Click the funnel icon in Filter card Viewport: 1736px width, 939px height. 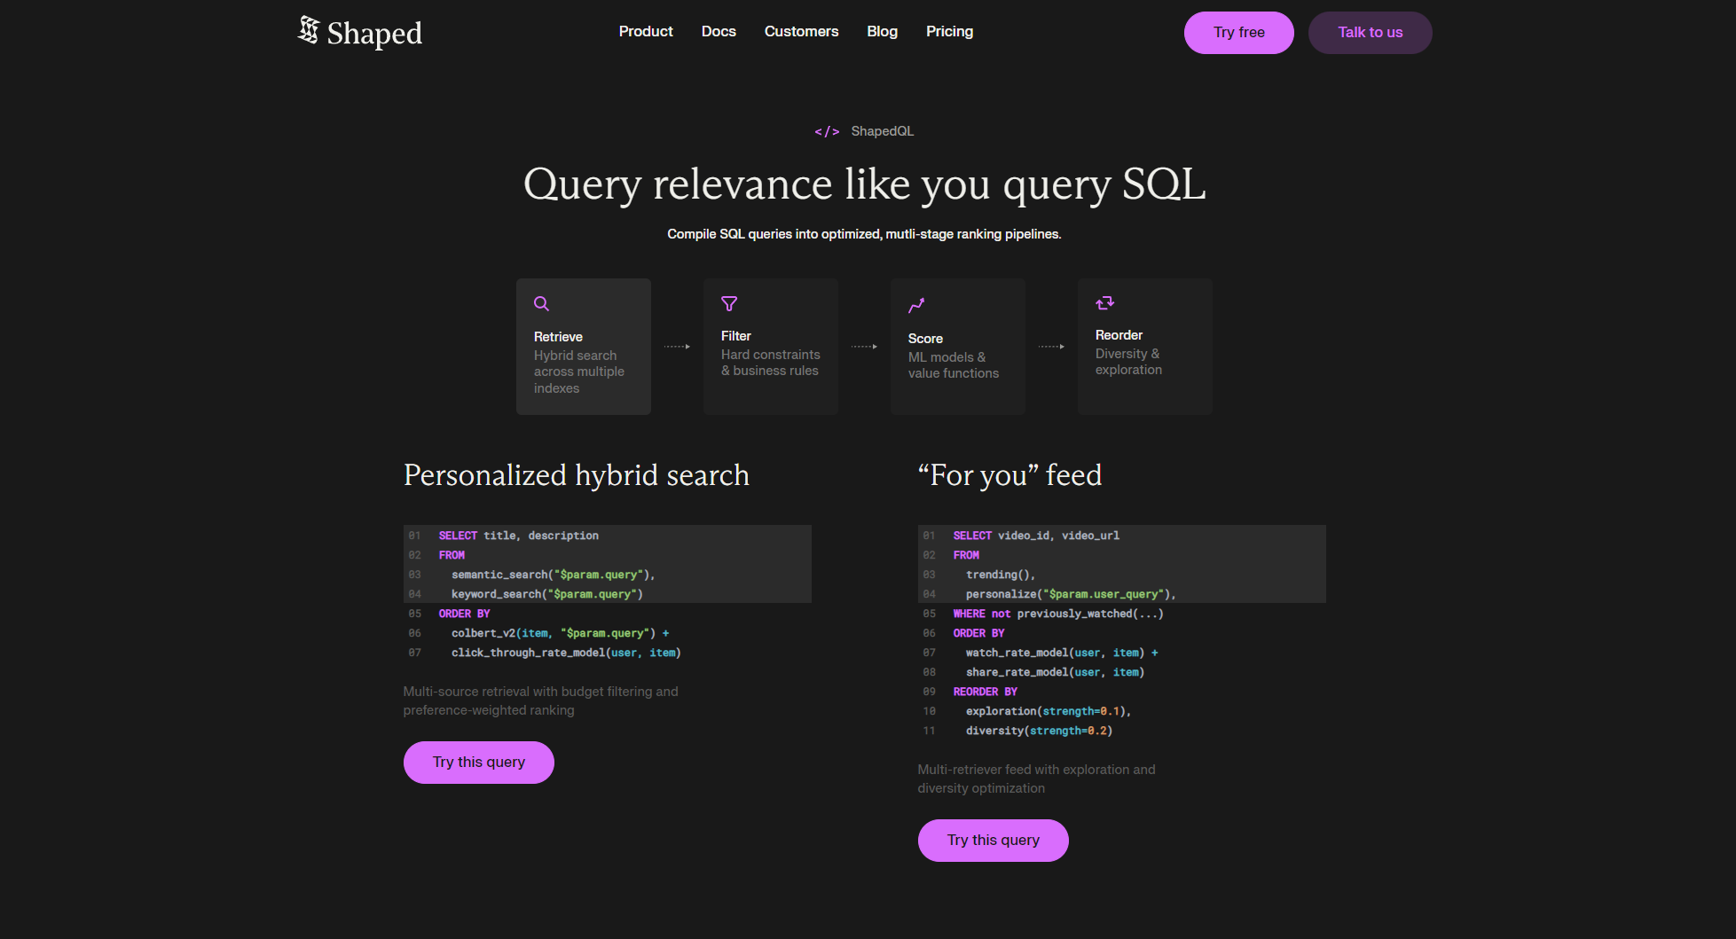729,304
